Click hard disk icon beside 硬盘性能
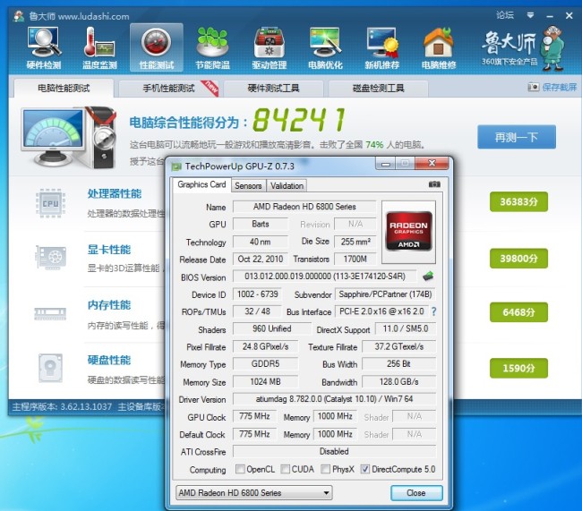Image resolution: width=582 pixels, height=511 pixels. tap(50, 368)
